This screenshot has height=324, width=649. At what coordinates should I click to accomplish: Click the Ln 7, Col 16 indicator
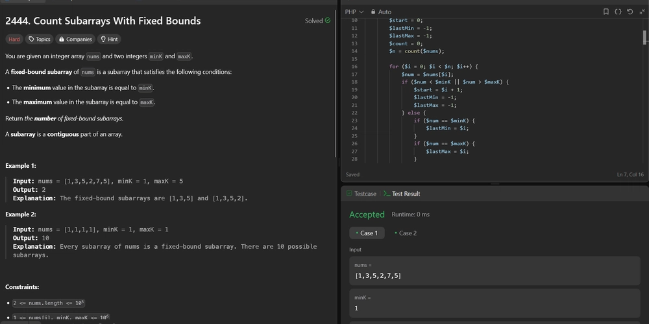click(630, 174)
